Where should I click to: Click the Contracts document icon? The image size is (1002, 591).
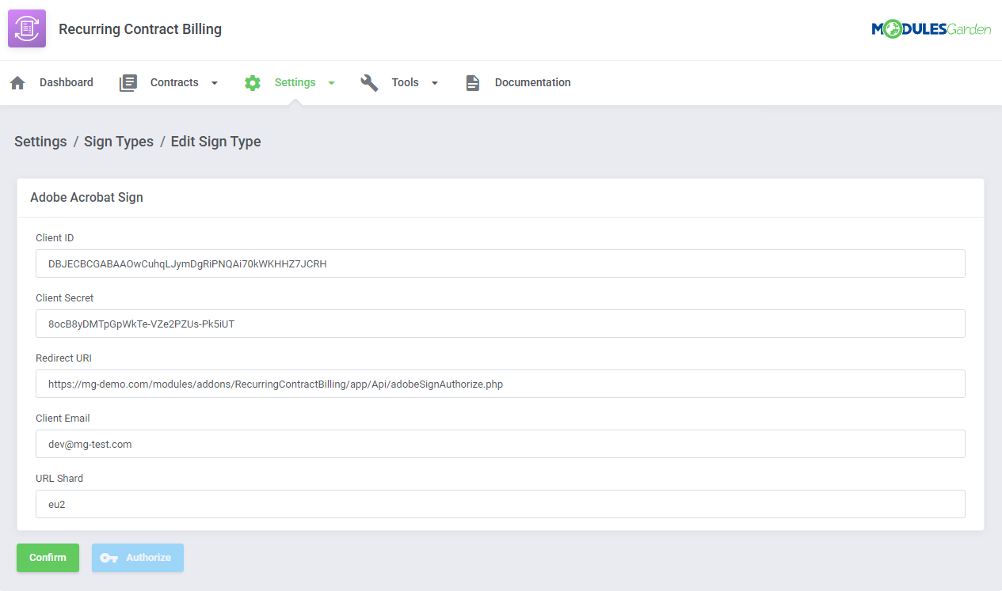(128, 82)
